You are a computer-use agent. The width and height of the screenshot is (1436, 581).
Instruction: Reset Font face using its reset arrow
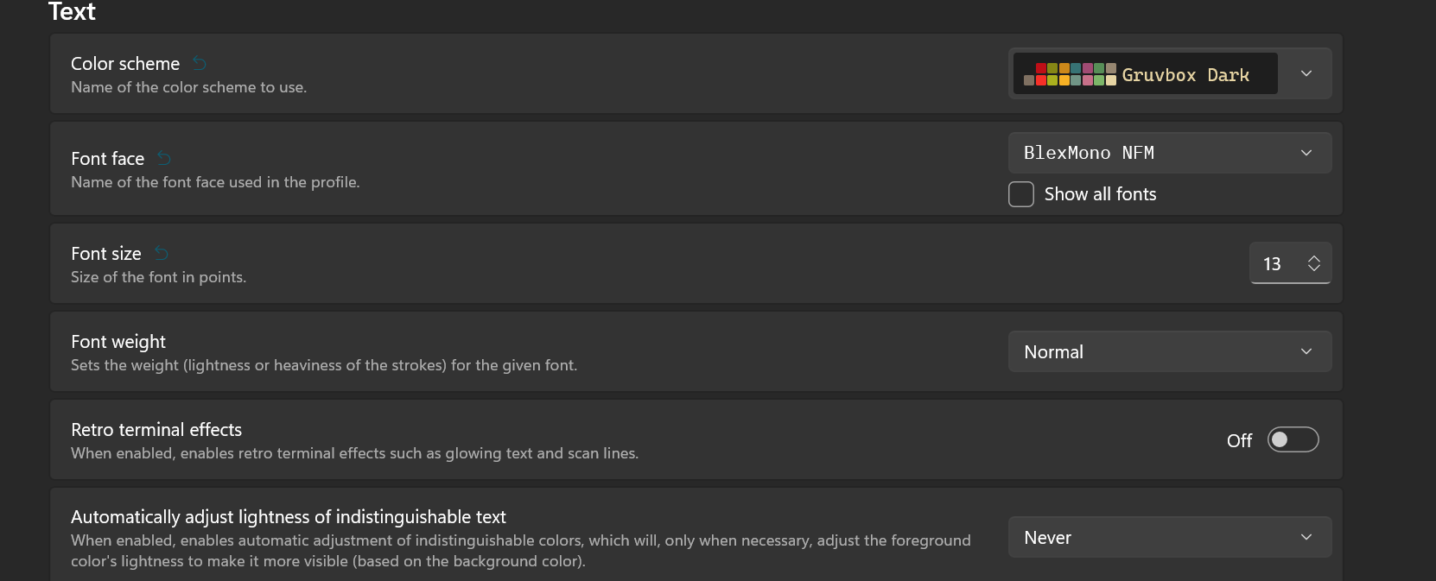(x=164, y=157)
